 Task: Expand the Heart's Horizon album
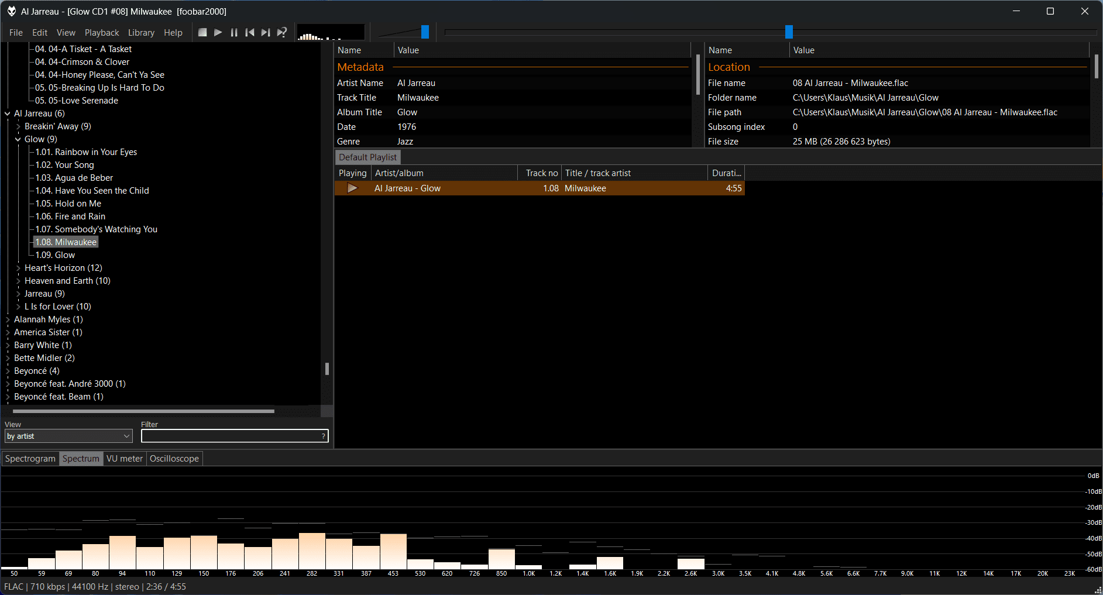(x=18, y=268)
